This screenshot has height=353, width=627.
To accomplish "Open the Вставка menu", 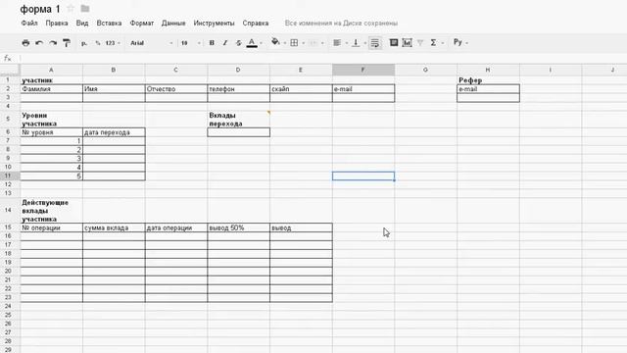I will pyautogui.click(x=109, y=24).
